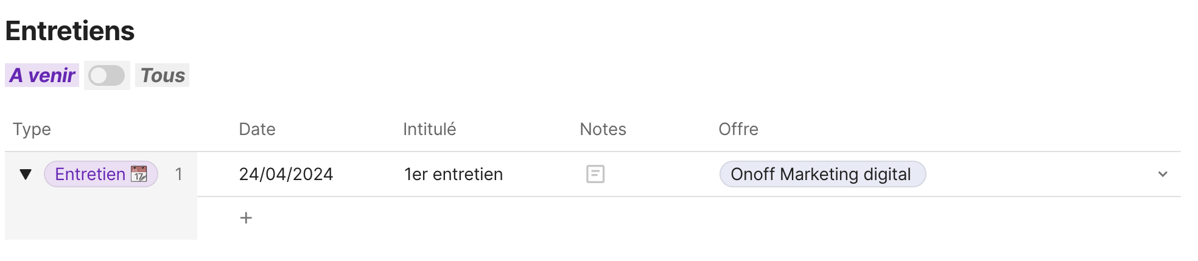The width and height of the screenshot is (1198, 261).
Task: Toggle the switch between A venir and Tous
Action: (107, 75)
